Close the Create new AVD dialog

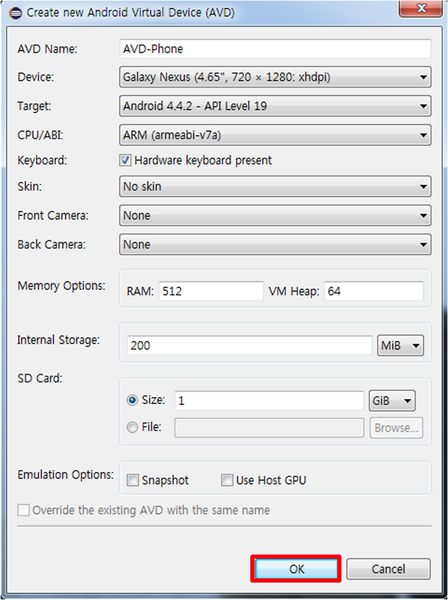pos(421,9)
